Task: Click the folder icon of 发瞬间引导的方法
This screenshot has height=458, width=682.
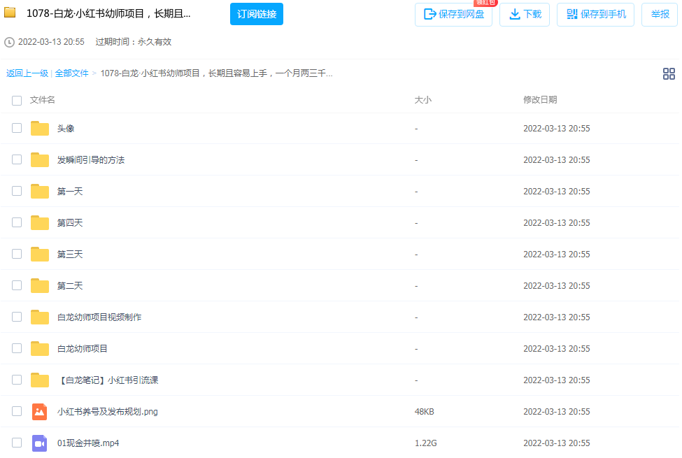Action: [x=40, y=159]
